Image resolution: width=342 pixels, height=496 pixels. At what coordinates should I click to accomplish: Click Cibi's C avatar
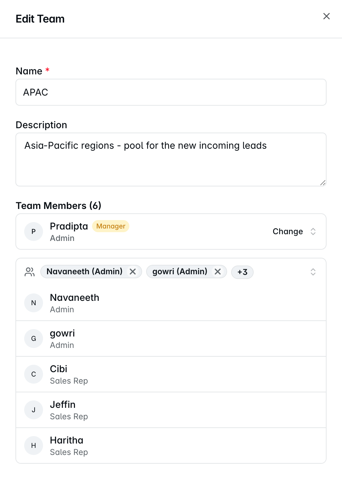34,374
